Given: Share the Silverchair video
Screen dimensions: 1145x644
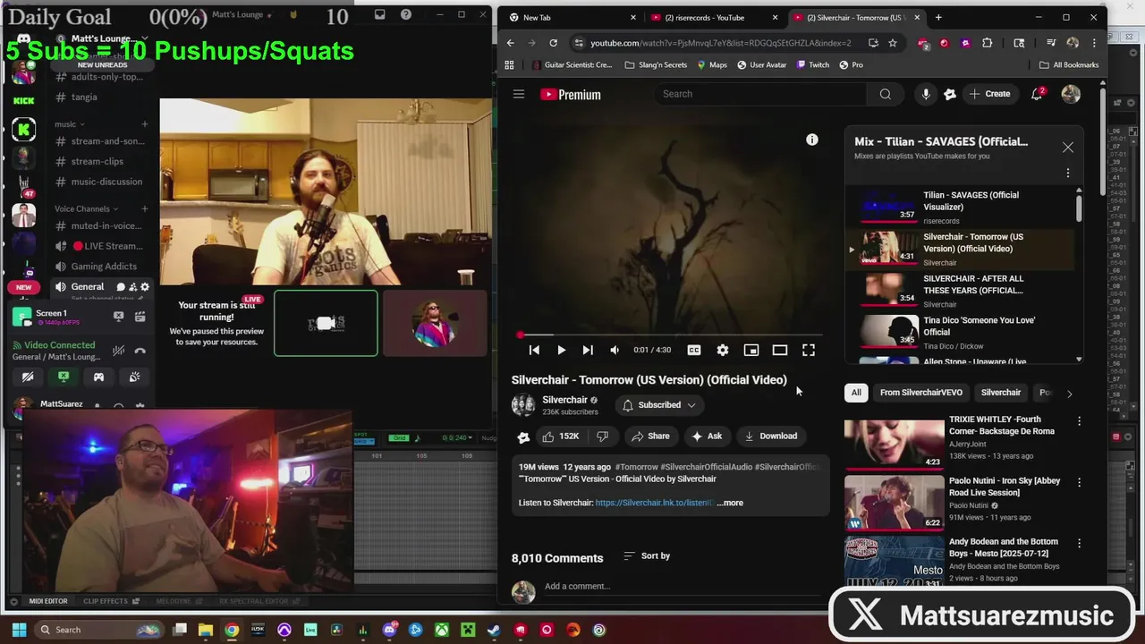Looking at the screenshot, I should pos(650,436).
